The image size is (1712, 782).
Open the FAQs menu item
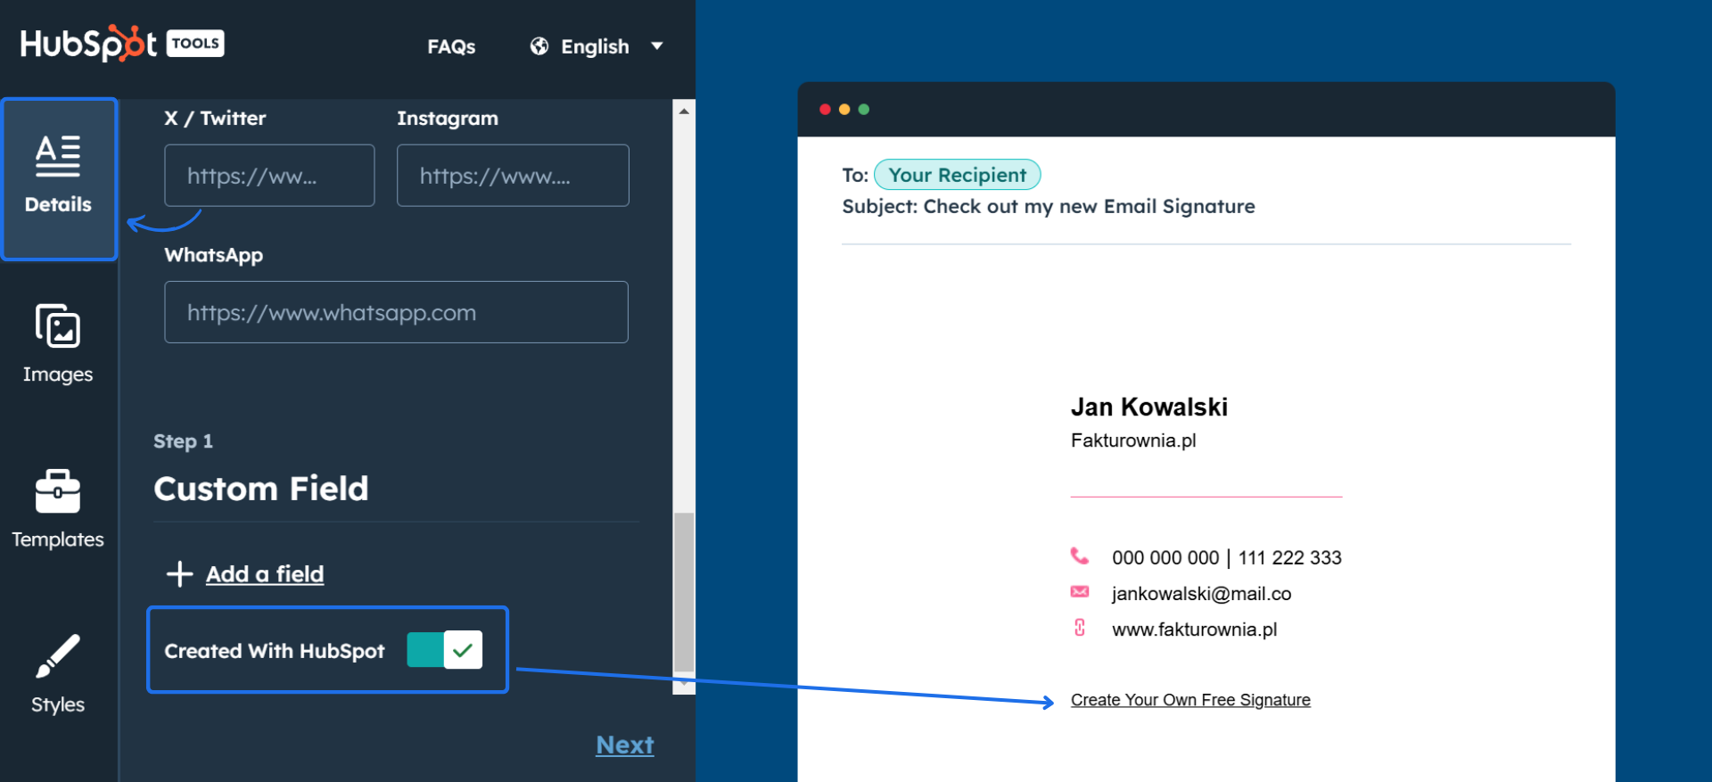click(x=451, y=46)
